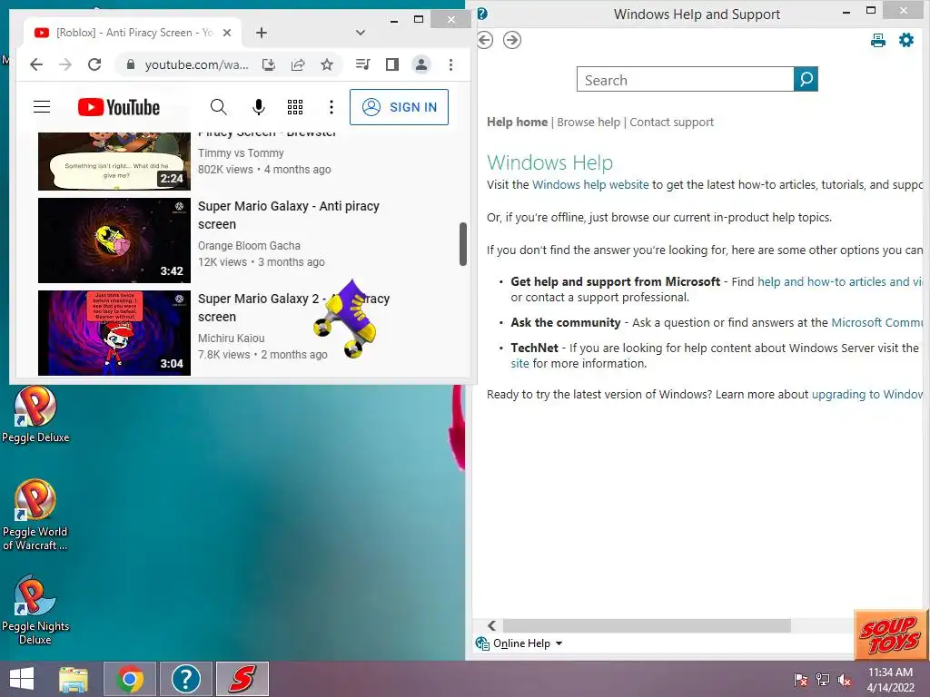Open Contact support link

coord(671,122)
